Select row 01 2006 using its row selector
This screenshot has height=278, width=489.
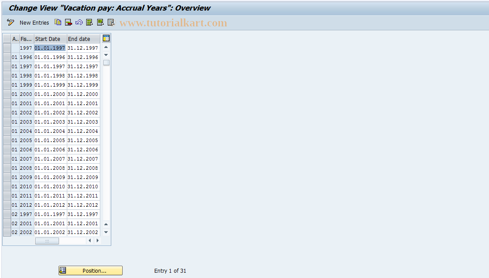tap(7, 150)
